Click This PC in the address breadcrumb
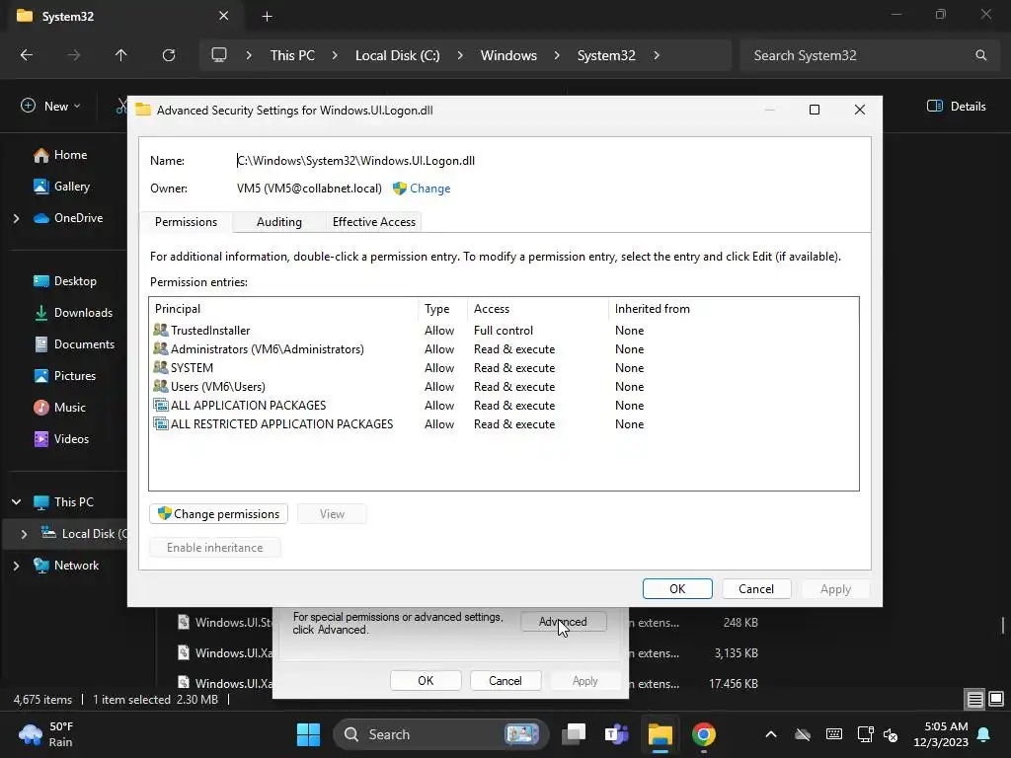 pyautogui.click(x=292, y=55)
